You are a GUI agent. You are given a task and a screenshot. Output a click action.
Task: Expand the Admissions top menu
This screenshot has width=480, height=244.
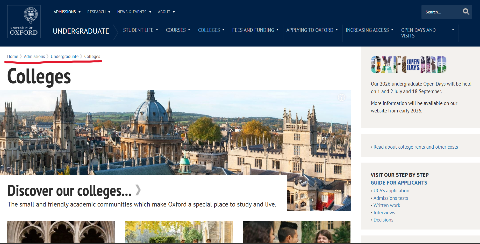[x=67, y=12]
